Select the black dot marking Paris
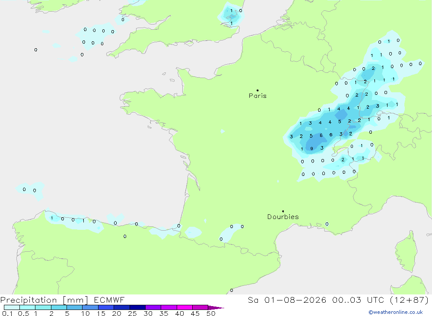 point(257,90)
